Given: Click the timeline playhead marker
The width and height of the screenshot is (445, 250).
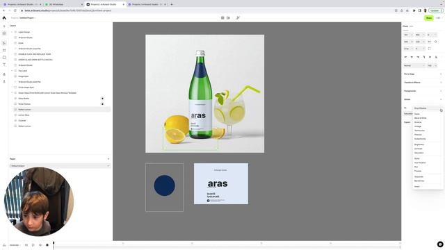Looking at the screenshot, I should click(54, 243).
